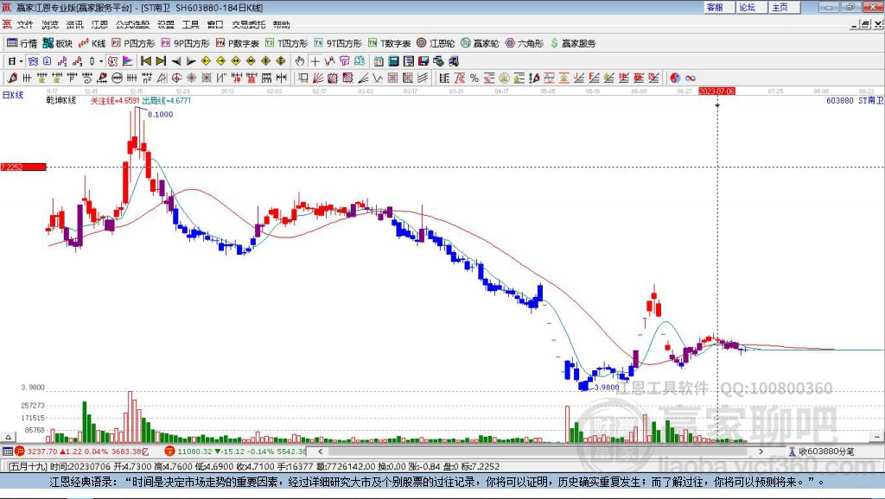Open the P四方形 tool
The image size is (885, 499).
click(x=133, y=43)
